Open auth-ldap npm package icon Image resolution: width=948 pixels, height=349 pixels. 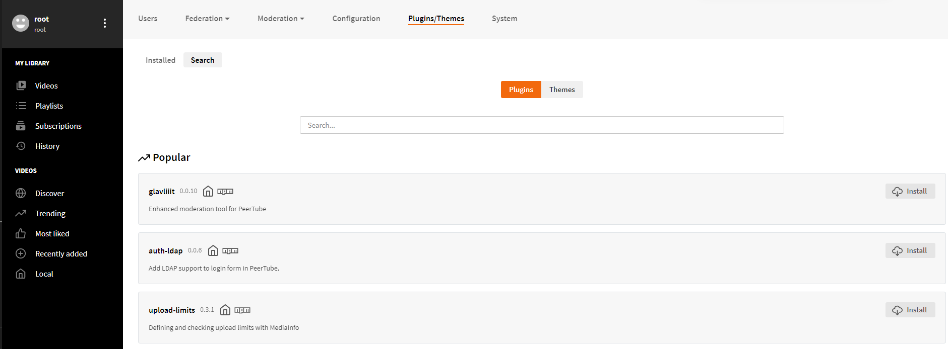pyautogui.click(x=230, y=250)
